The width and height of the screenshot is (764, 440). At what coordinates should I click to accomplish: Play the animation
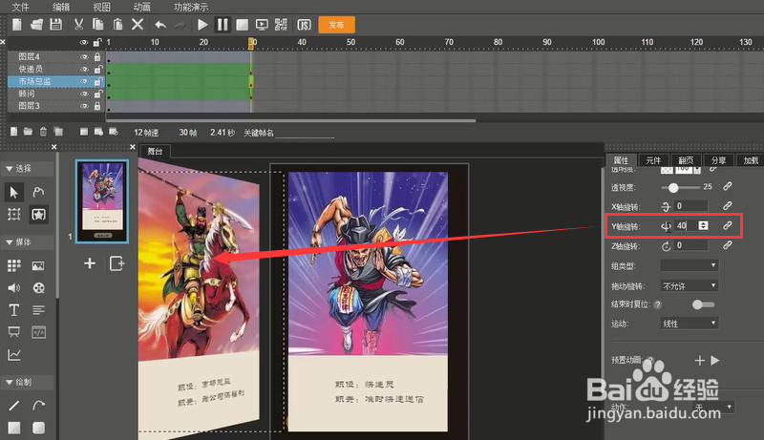tap(202, 24)
